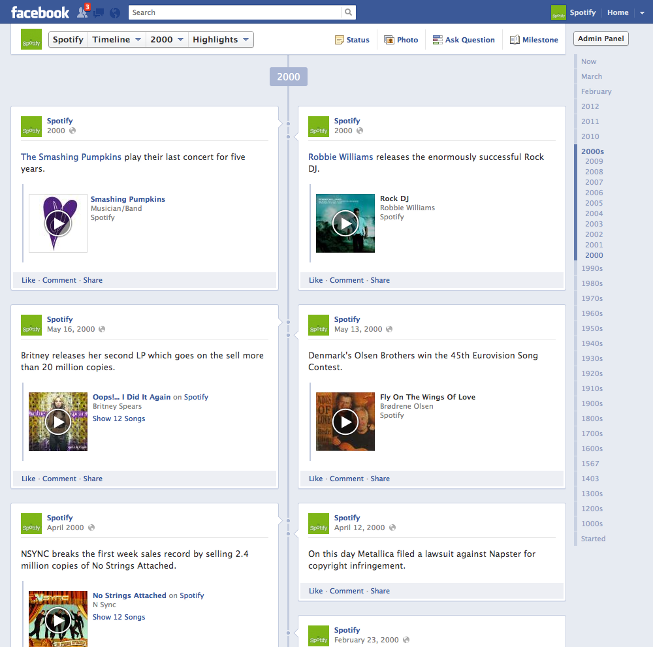Click privacy globe on February 23, 2000 post
This screenshot has height=647, width=653.
406,640
